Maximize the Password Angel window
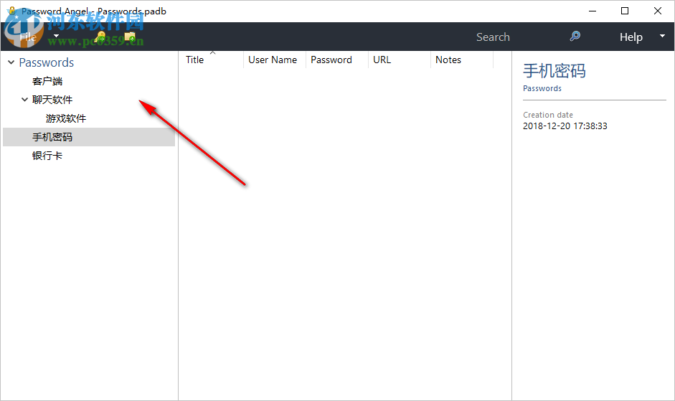This screenshot has width=675, height=401. 625,11
